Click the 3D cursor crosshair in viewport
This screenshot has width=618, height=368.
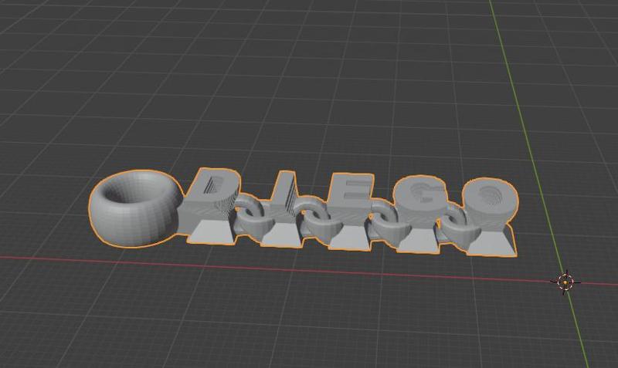[565, 282]
